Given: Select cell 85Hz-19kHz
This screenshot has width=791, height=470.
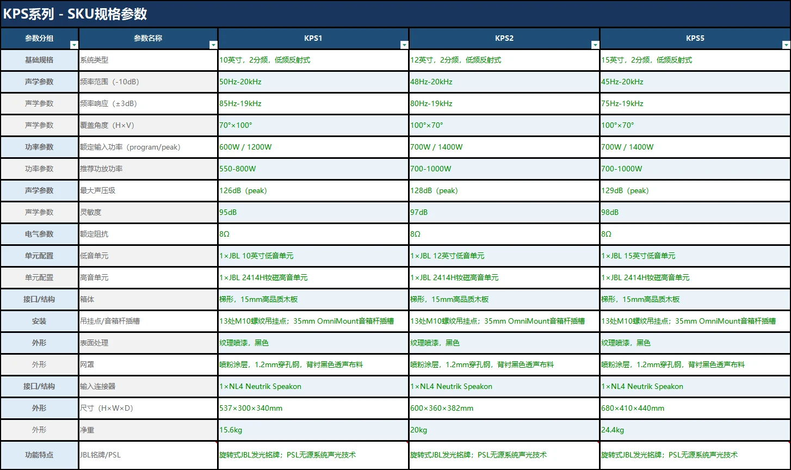Looking at the screenshot, I should (313, 104).
